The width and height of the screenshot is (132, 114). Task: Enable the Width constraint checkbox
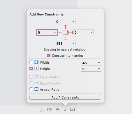(x=31, y=62)
